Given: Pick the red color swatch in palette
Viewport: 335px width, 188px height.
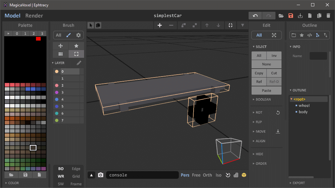Looking at the screenshot, I should [x=38, y=39].
